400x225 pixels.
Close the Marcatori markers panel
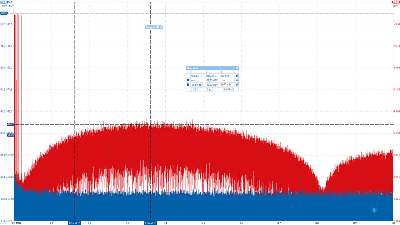237,68
